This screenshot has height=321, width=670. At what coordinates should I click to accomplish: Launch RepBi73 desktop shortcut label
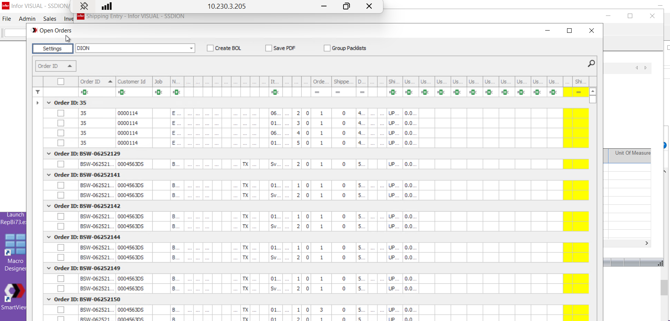(x=14, y=218)
